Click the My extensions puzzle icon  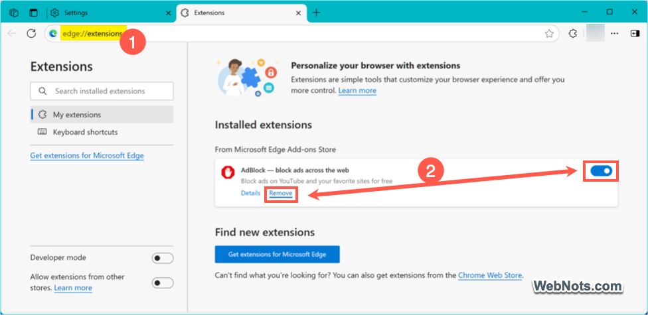tap(42, 115)
